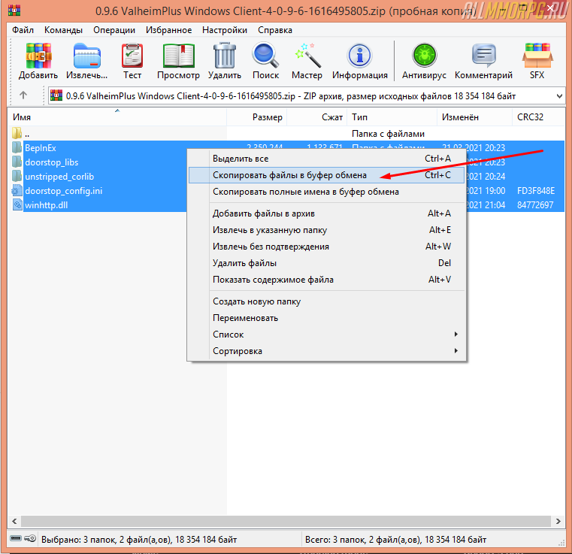This screenshot has height=554, width=572.
Task: Click the horizontal scrollbar right arrow
Action: pos(558,521)
